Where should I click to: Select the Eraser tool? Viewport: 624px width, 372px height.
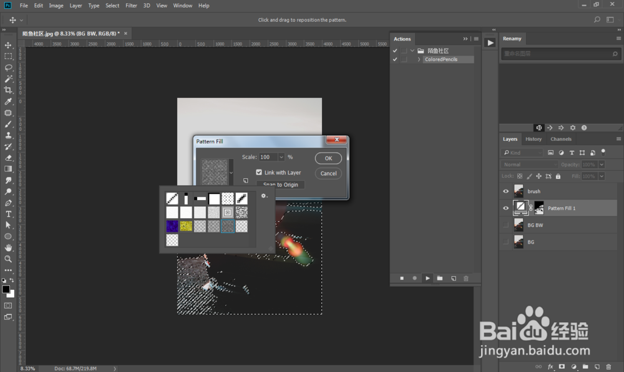pyautogui.click(x=8, y=158)
